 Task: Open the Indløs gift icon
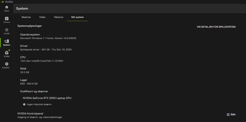point(7,53)
